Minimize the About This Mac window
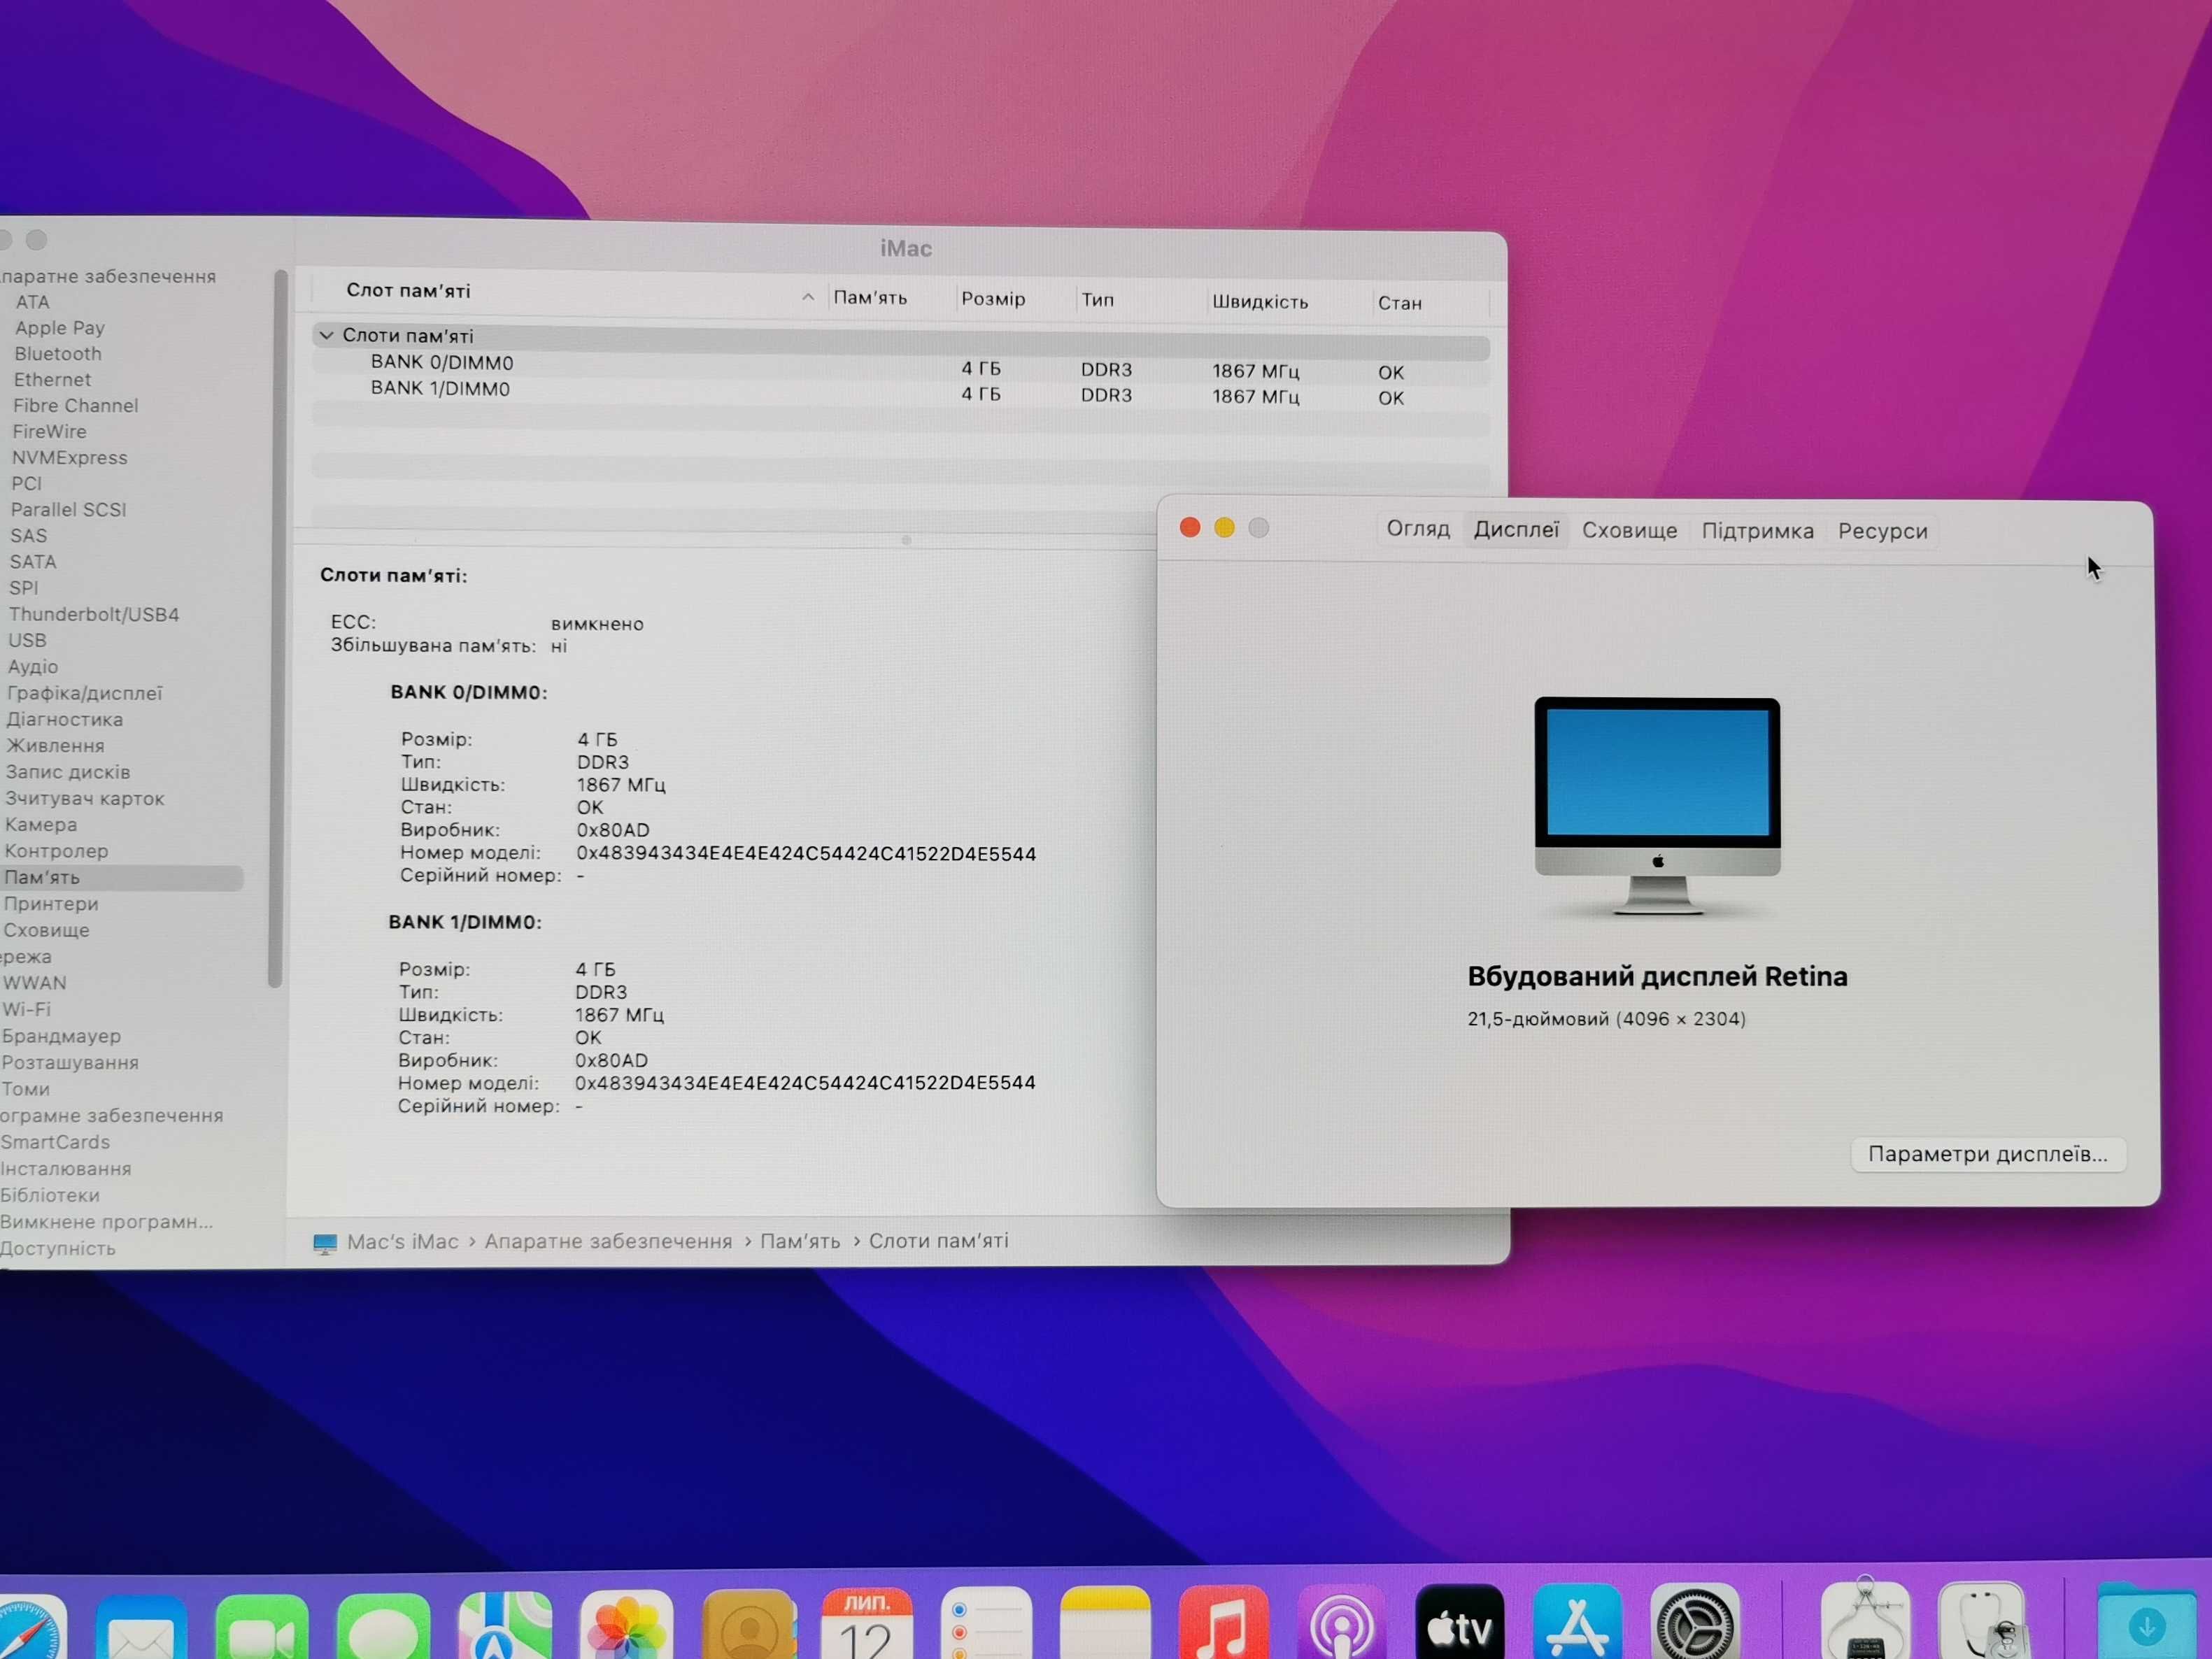 click(1224, 527)
